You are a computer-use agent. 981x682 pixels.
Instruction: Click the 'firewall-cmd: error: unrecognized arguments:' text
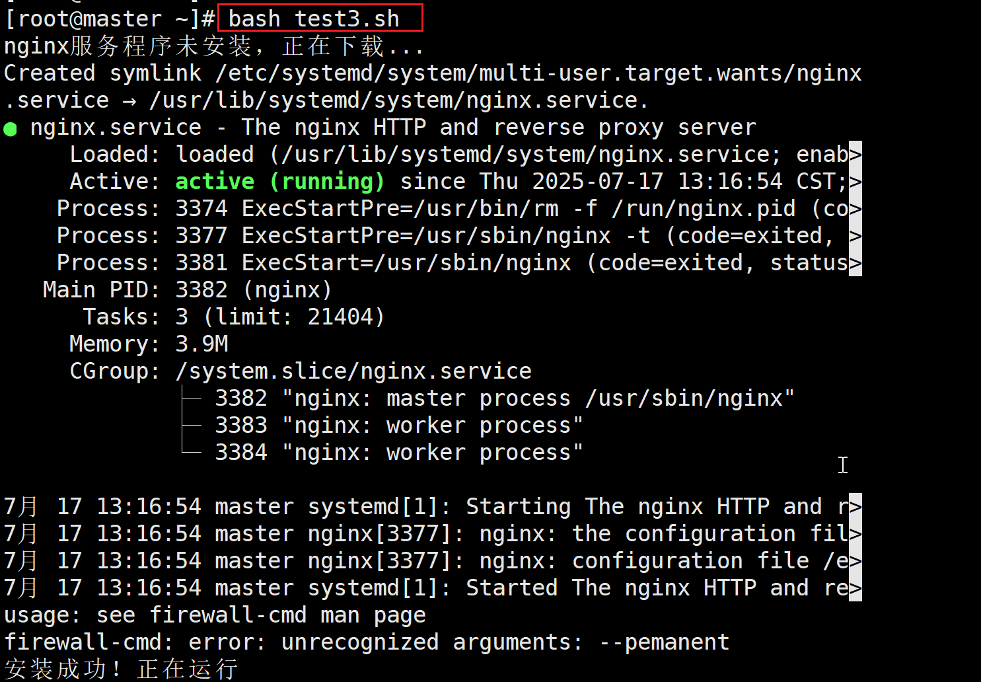pos(294,642)
